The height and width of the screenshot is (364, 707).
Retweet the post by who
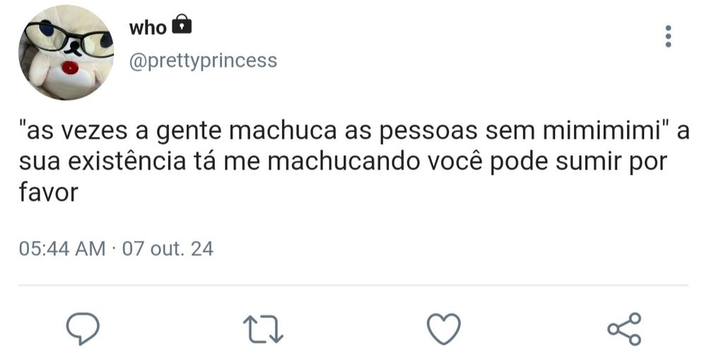point(263,329)
